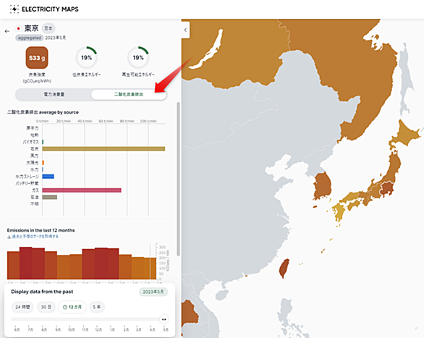Click the aggregated badge

pyautogui.click(x=29, y=38)
